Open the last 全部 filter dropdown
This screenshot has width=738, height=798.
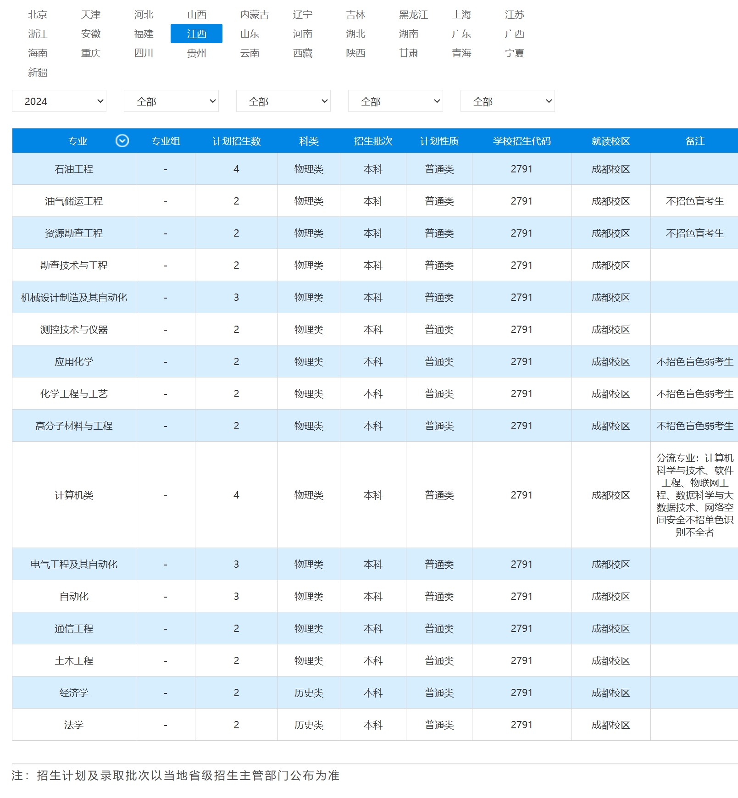508,101
